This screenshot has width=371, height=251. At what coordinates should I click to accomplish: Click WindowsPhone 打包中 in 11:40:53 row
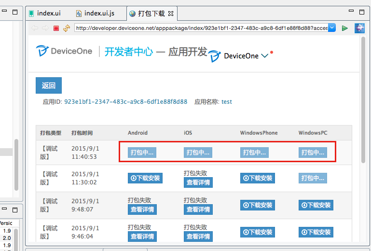(x=254, y=153)
